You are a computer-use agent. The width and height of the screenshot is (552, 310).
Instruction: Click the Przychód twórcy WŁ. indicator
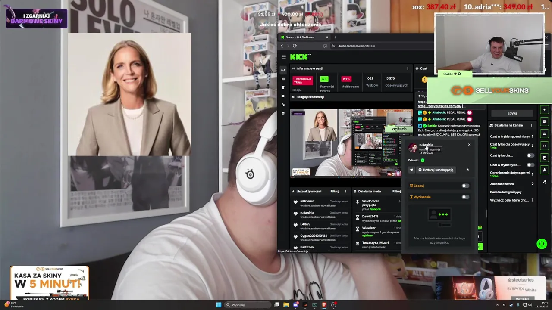324,79
